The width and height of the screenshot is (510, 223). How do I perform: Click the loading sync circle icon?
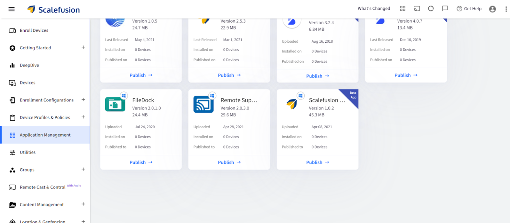[431, 9]
